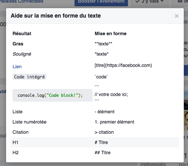The width and height of the screenshot is (188, 166).
Task: Click the **texte** bold syntax example
Action: tap(103, 44)
